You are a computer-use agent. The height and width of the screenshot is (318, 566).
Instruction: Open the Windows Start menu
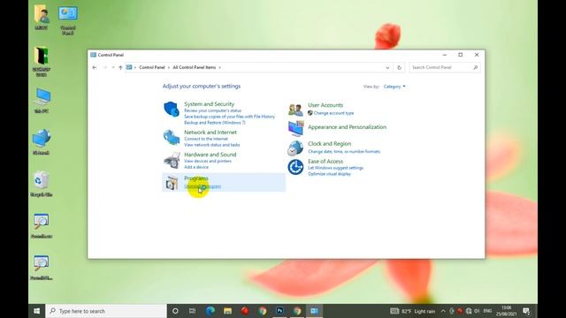click(x=37, y=311)
